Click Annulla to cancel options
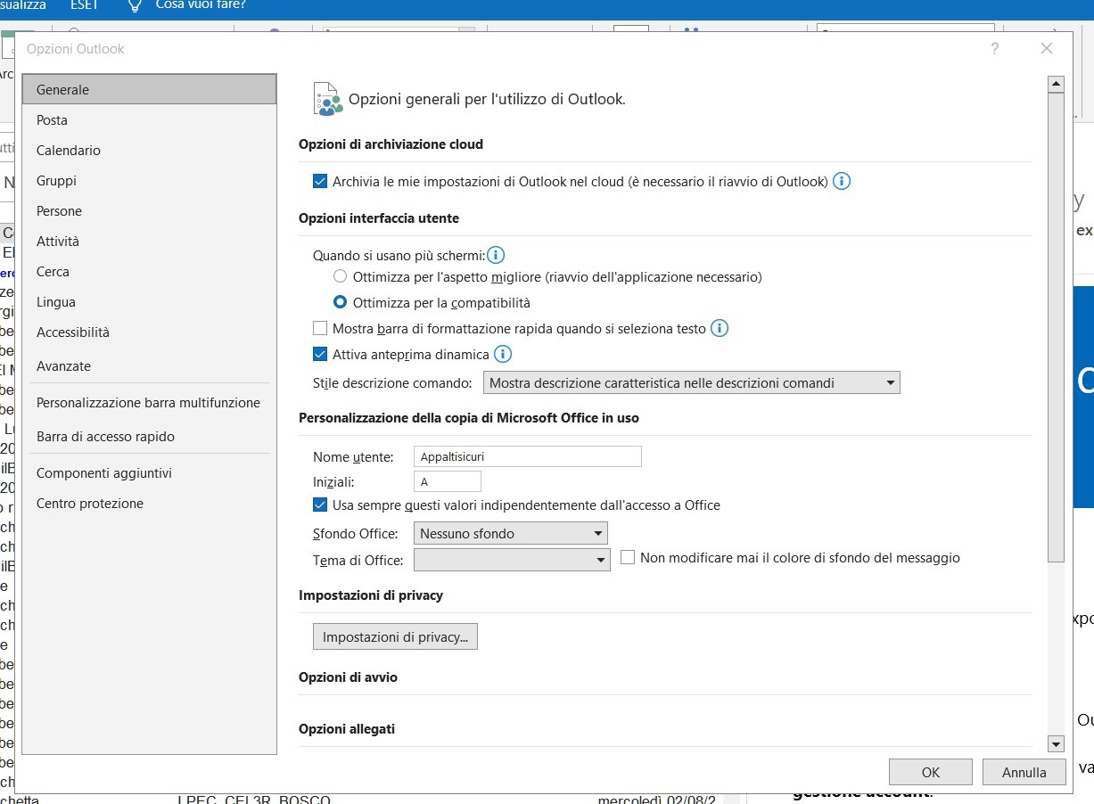 1024,772
